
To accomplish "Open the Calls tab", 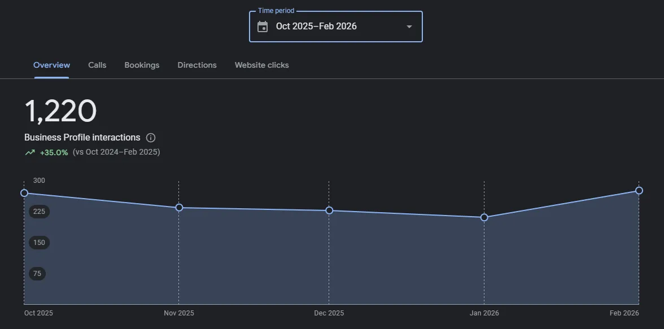I will [97, 65].
